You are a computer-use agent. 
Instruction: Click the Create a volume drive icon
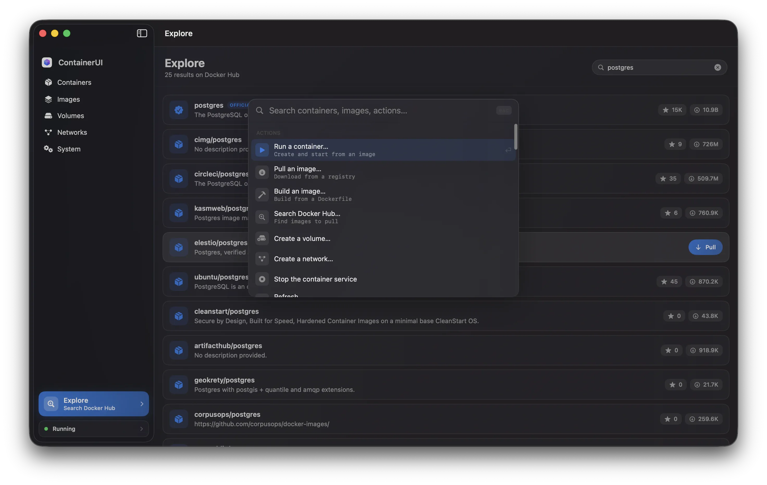(x=262, y=239)
